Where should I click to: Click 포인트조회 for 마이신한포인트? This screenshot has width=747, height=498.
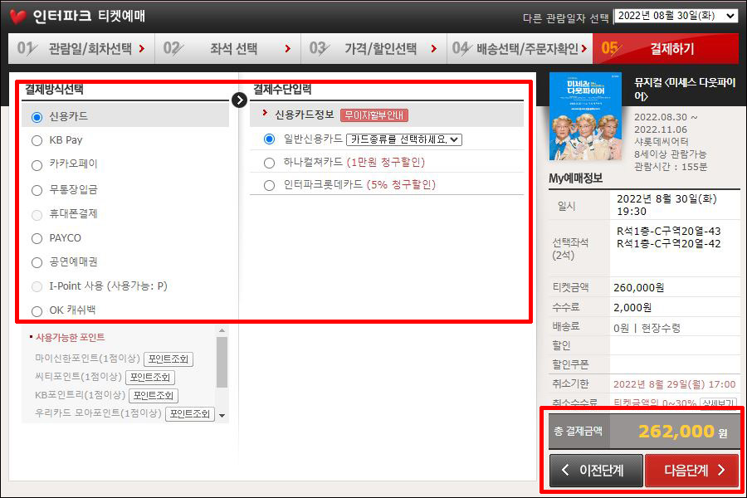(168, 359)
